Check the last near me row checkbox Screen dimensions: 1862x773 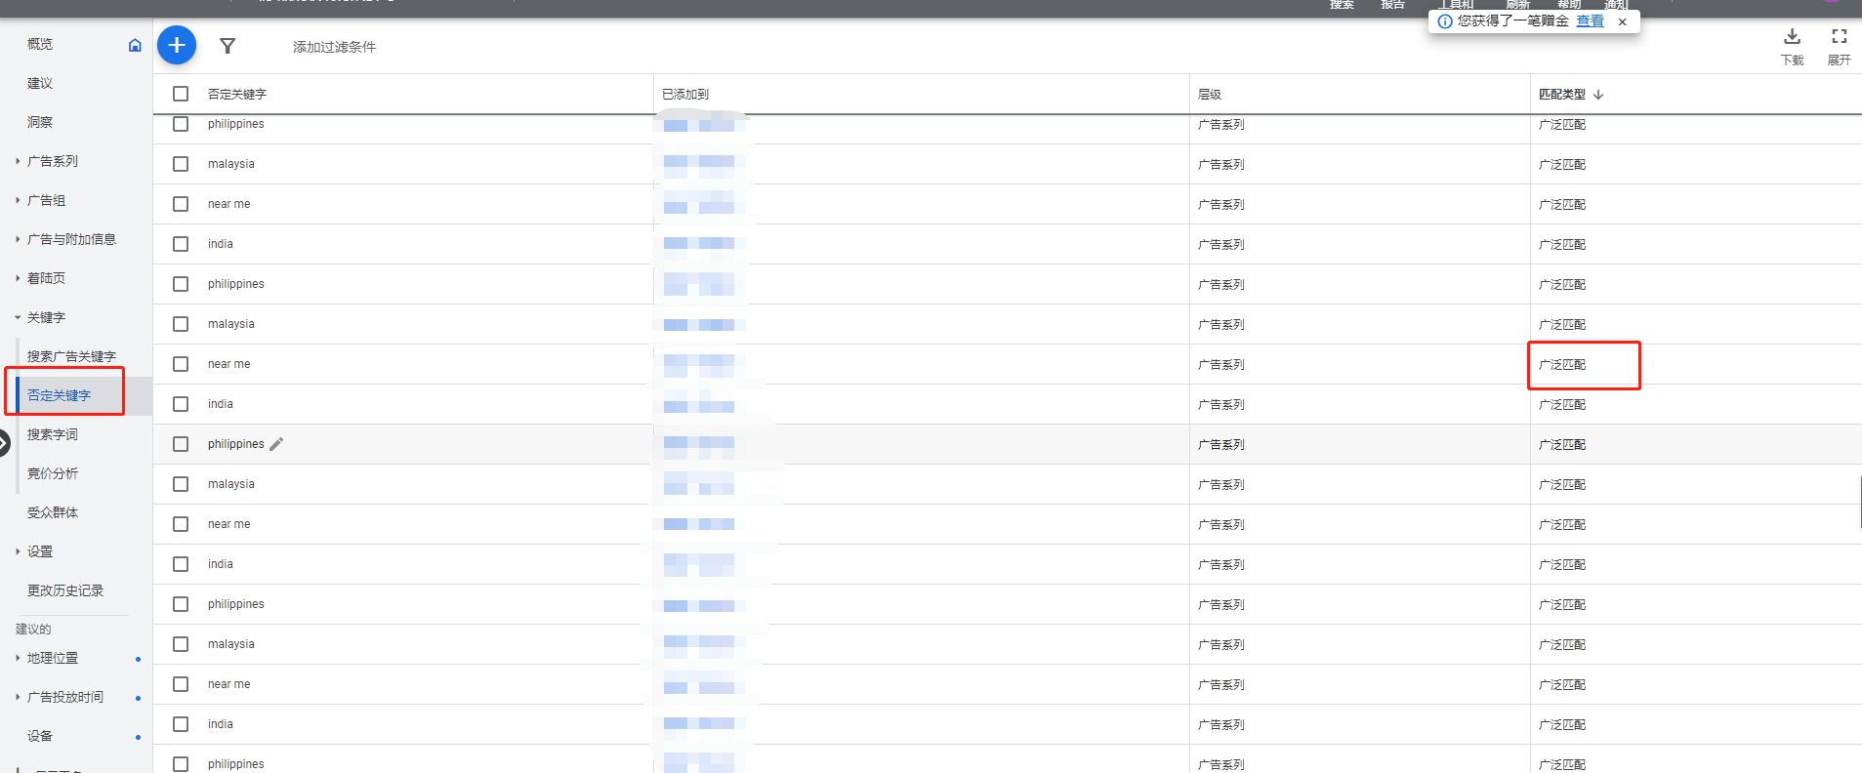[x=181, y=684]
